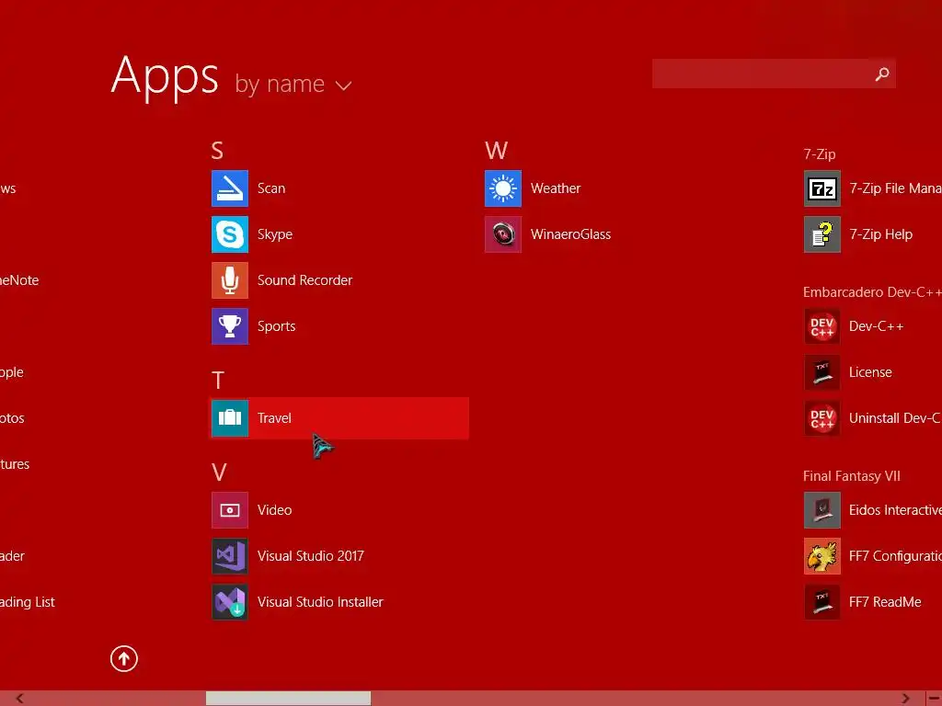Open the Weather sun icon
942x706 pixels.
pyautogui.click(x=503, y=188)
